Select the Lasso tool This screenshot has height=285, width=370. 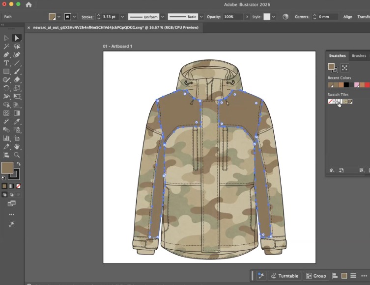[17, 47]
